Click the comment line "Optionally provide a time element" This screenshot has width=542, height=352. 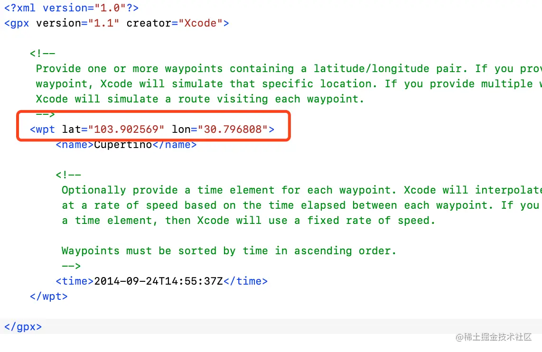[302, 190]
